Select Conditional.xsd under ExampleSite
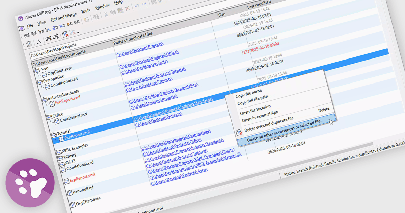405x213 pixels. 64,82
